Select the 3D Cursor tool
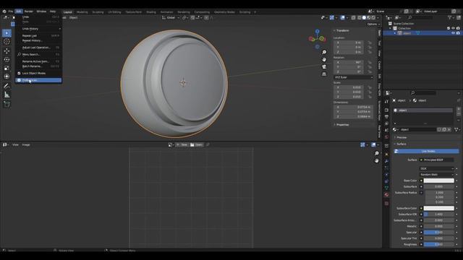463x260 pixels. [x=7, y=42]
